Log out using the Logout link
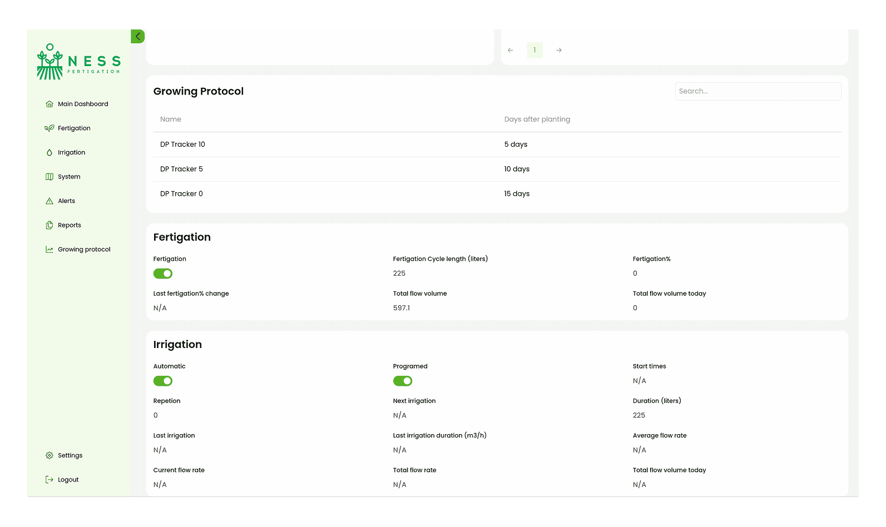Screen dimensions: 886x527 [68, 480]
